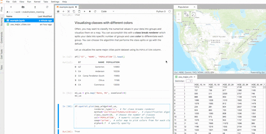Click the Powered by Esri link
The image size is (266, 134).
pyautogui.click(x=258, y=72)
